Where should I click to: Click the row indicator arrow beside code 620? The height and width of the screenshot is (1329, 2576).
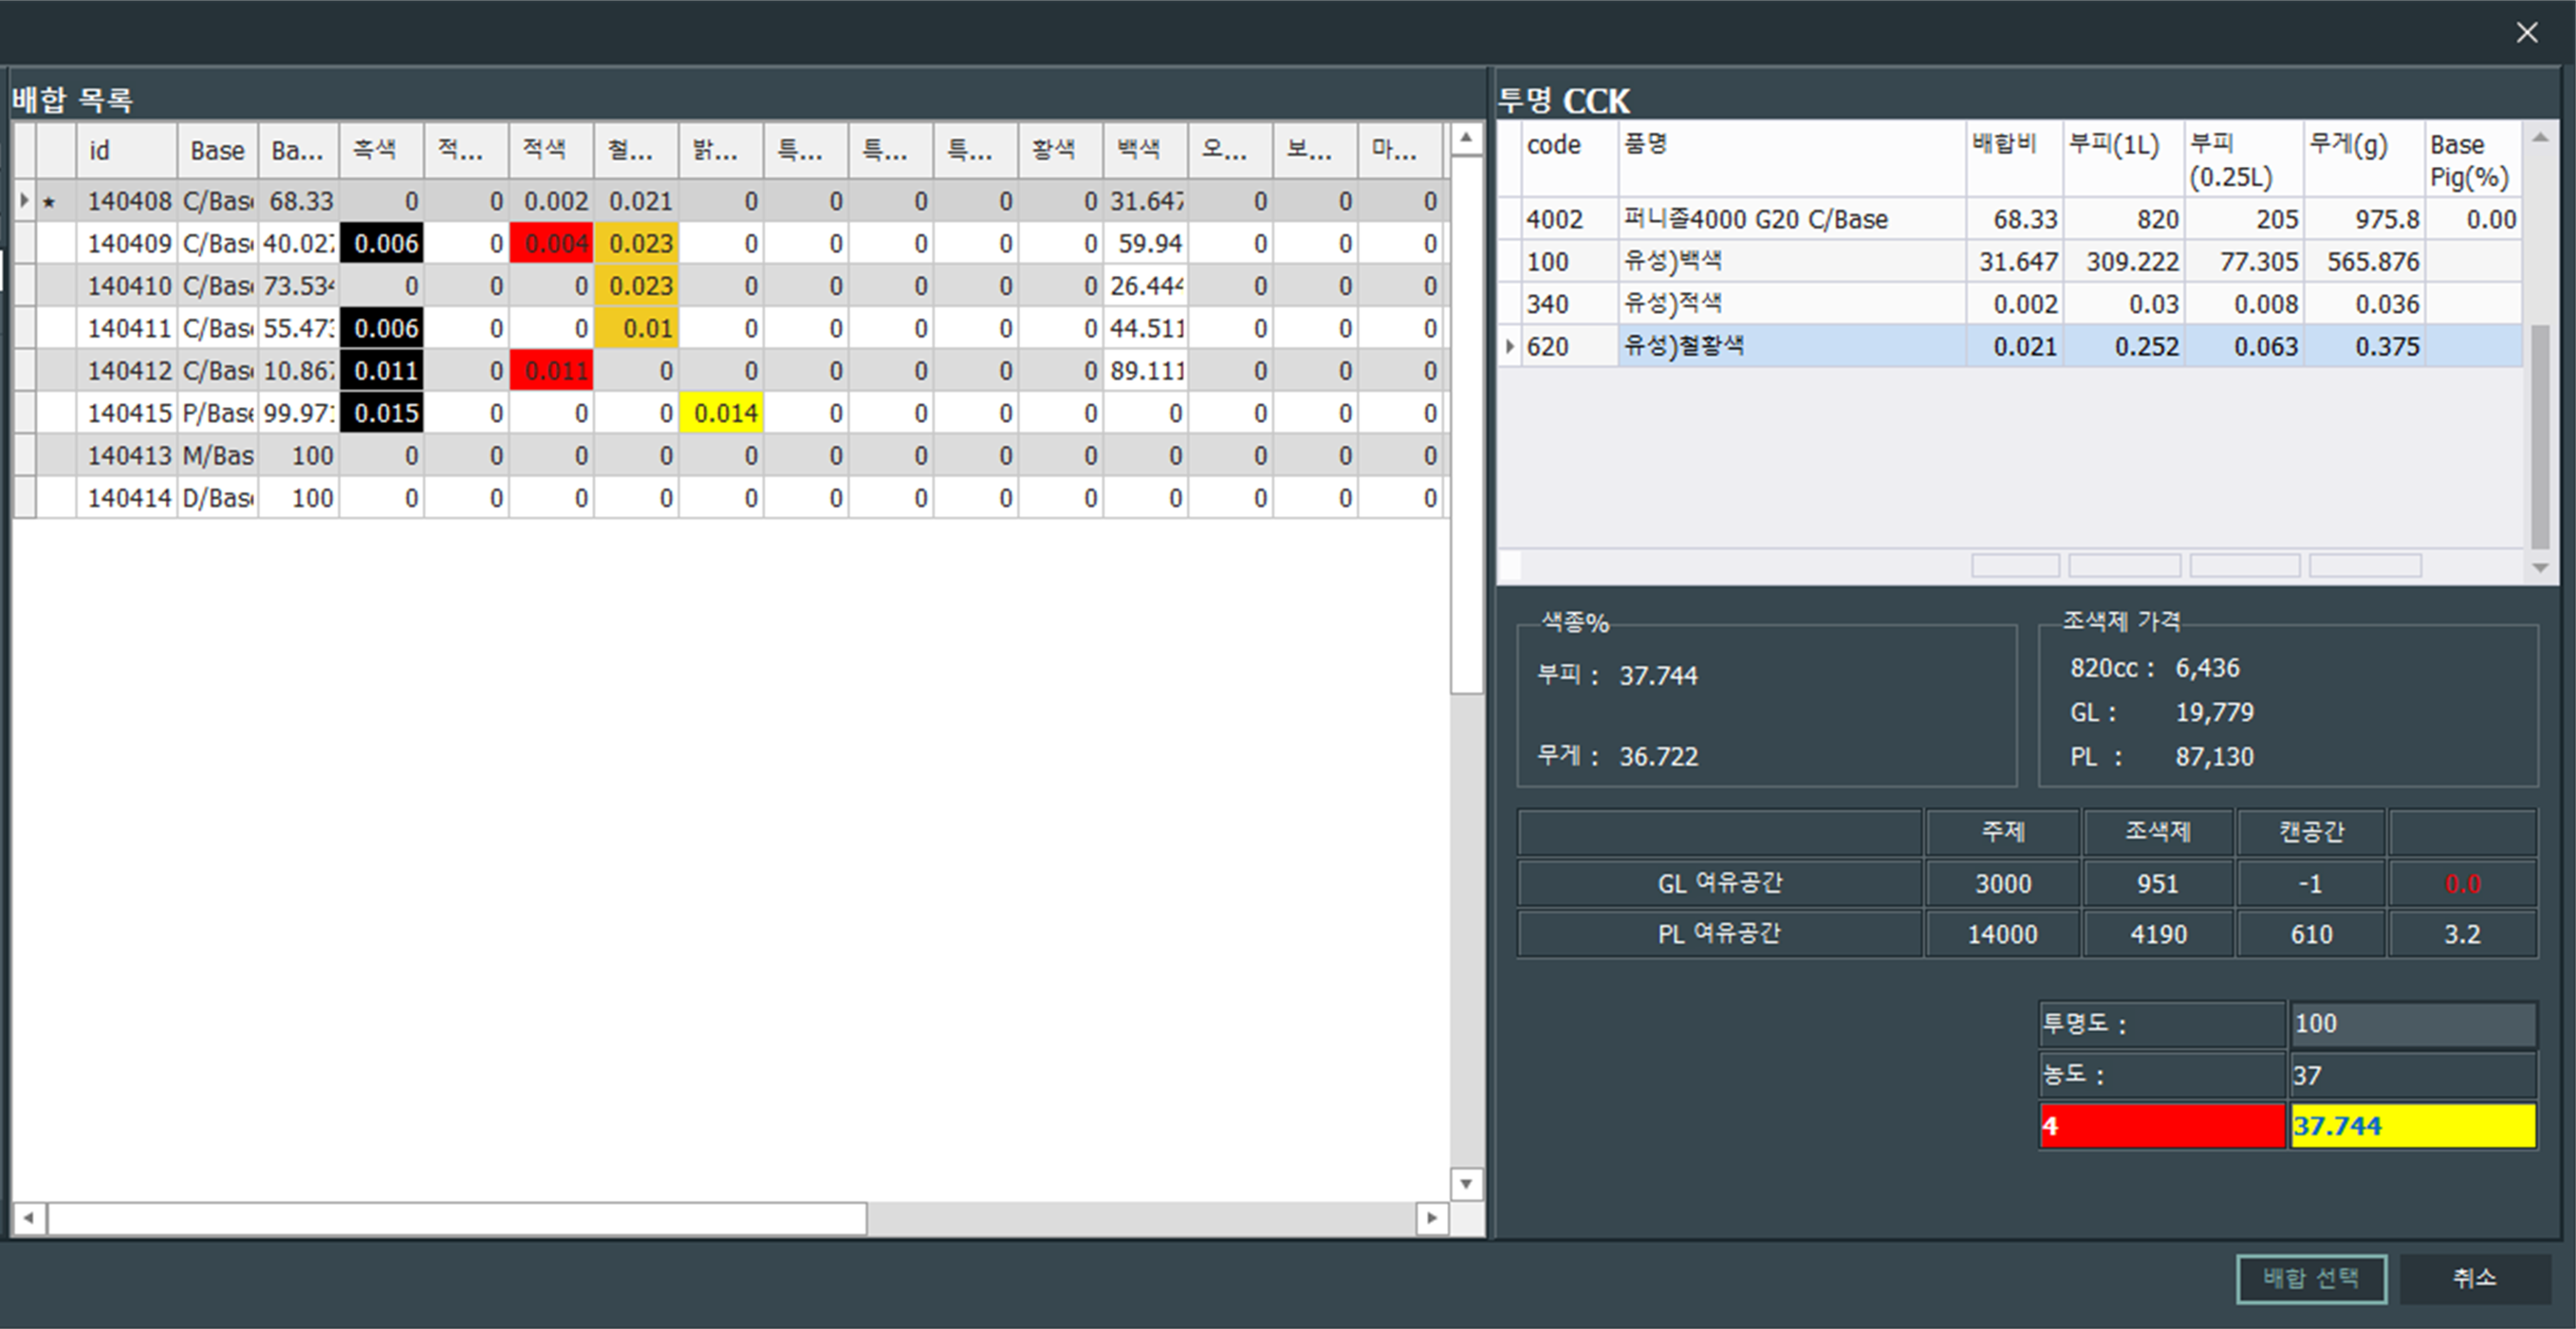tap(1509, 347)
